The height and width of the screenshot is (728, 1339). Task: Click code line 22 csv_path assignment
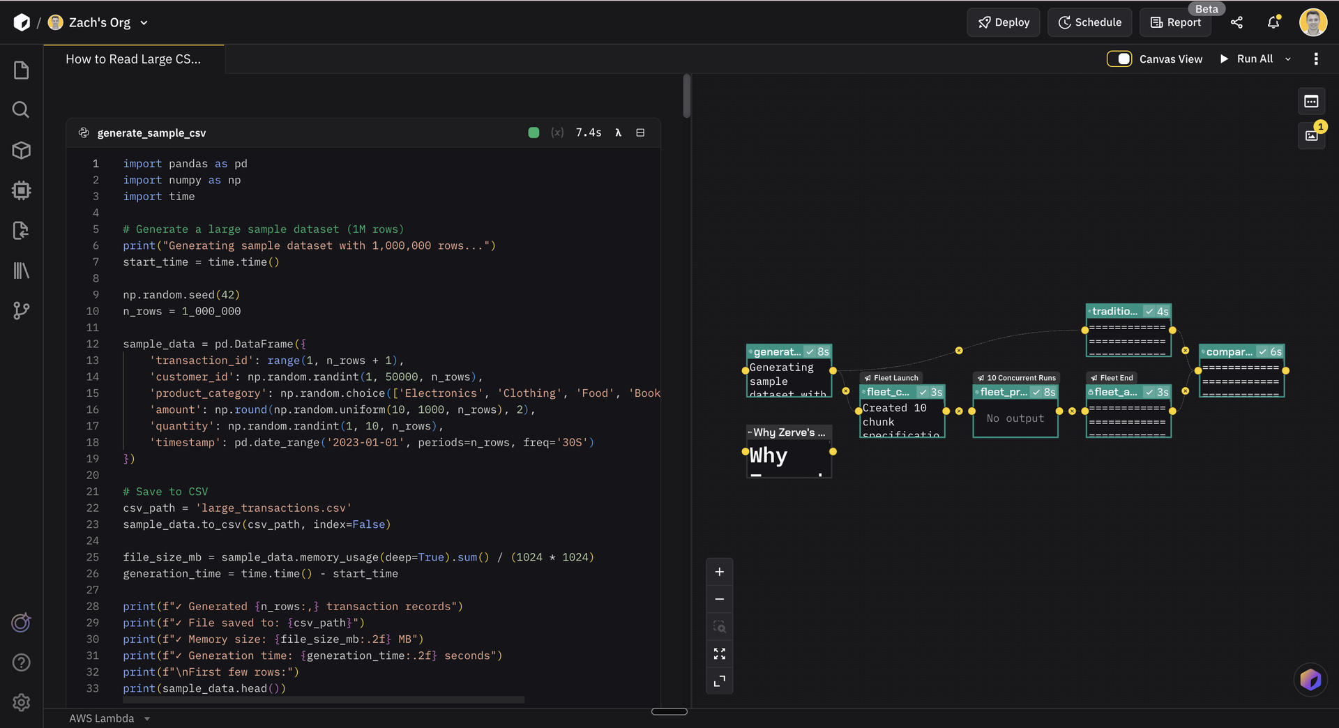click(x=237, y=508)
